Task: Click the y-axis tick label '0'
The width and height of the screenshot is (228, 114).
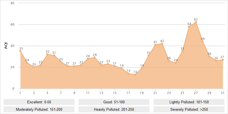Action: (x=13, y=89)
